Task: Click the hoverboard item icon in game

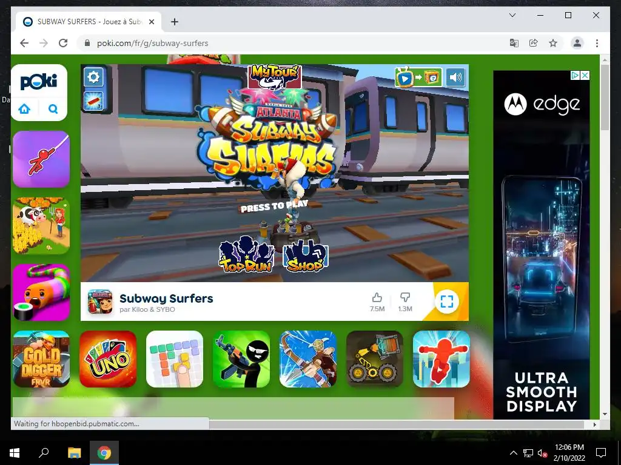Action: (x=93, y=101)
